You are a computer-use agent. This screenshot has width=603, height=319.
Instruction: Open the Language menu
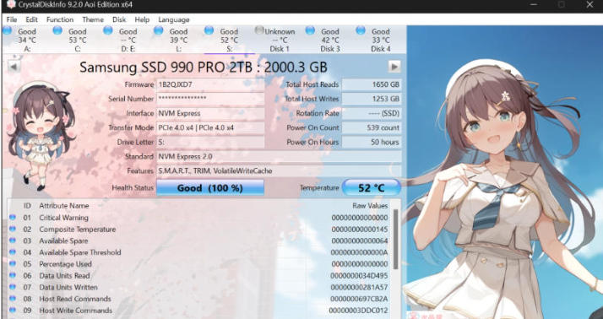(174, 19)
